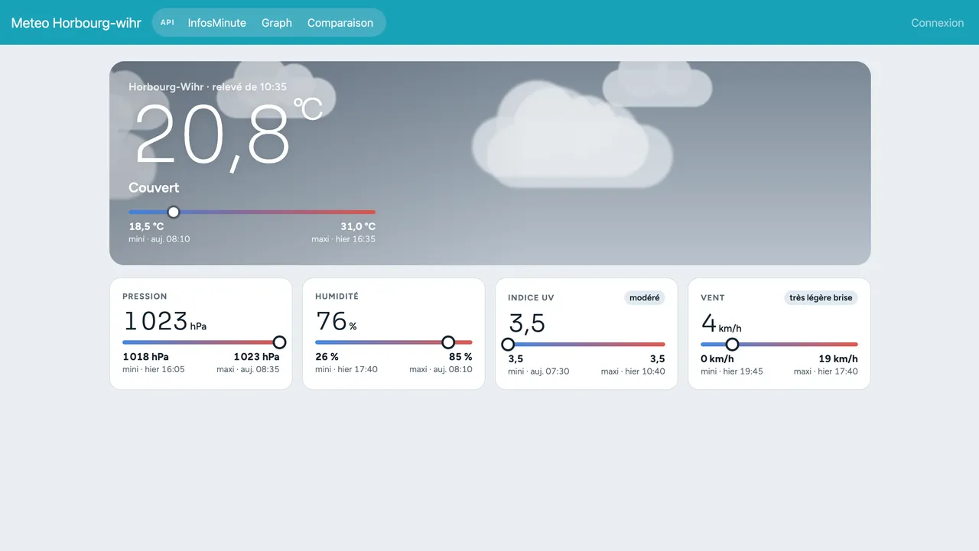Click the PRESSION card title
Viewport: 979px width, 551px height.
tap(145, 297)
